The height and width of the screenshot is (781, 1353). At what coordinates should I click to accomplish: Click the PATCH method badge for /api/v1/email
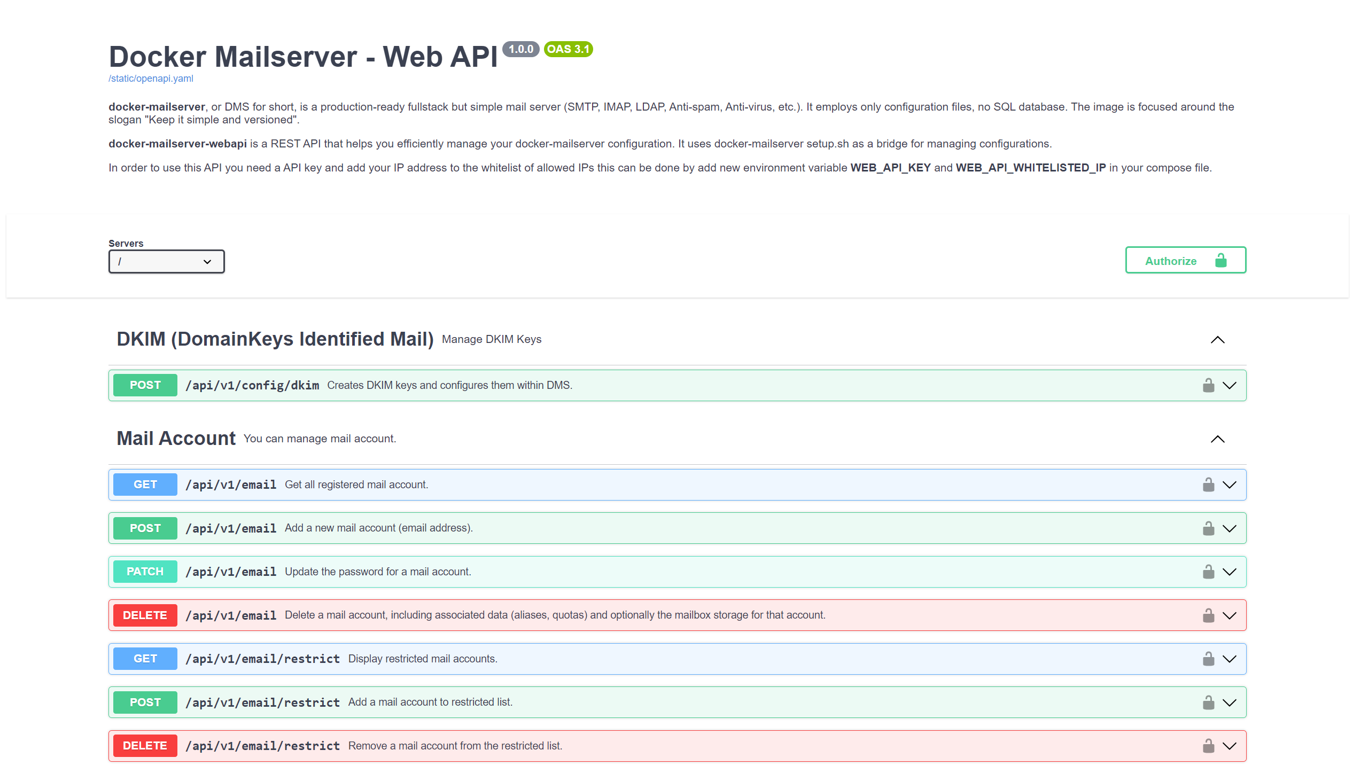click(145, 571)
